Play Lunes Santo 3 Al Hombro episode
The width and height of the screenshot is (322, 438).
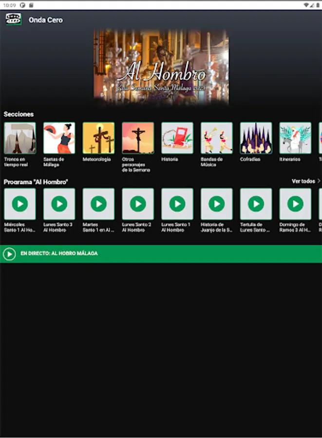point(59,204)
